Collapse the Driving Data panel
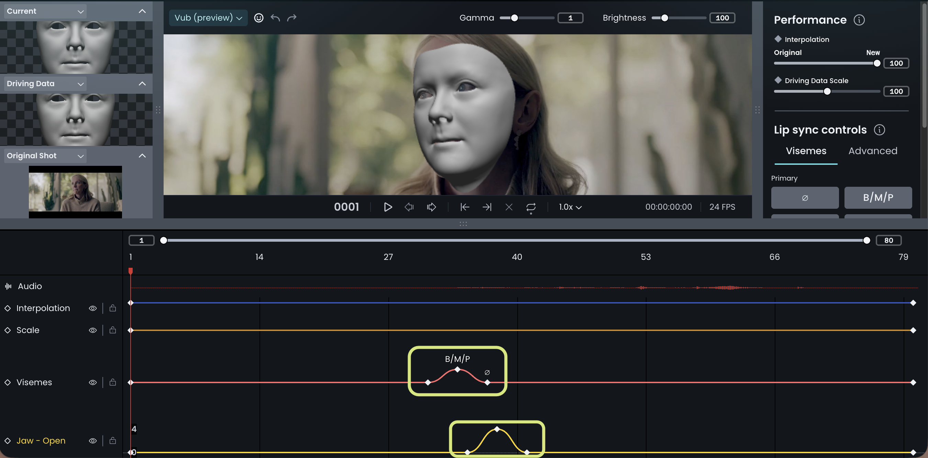Viewport: 928px width, 458px height. [x=142, y=83]
